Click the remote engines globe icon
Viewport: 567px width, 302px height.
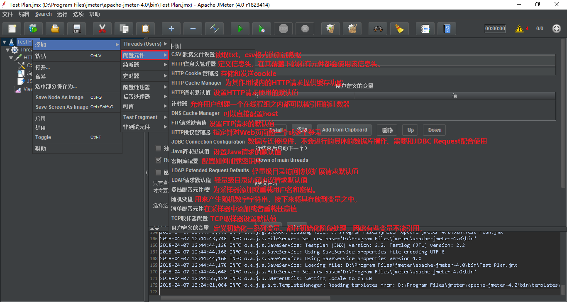tap(557, 29)
